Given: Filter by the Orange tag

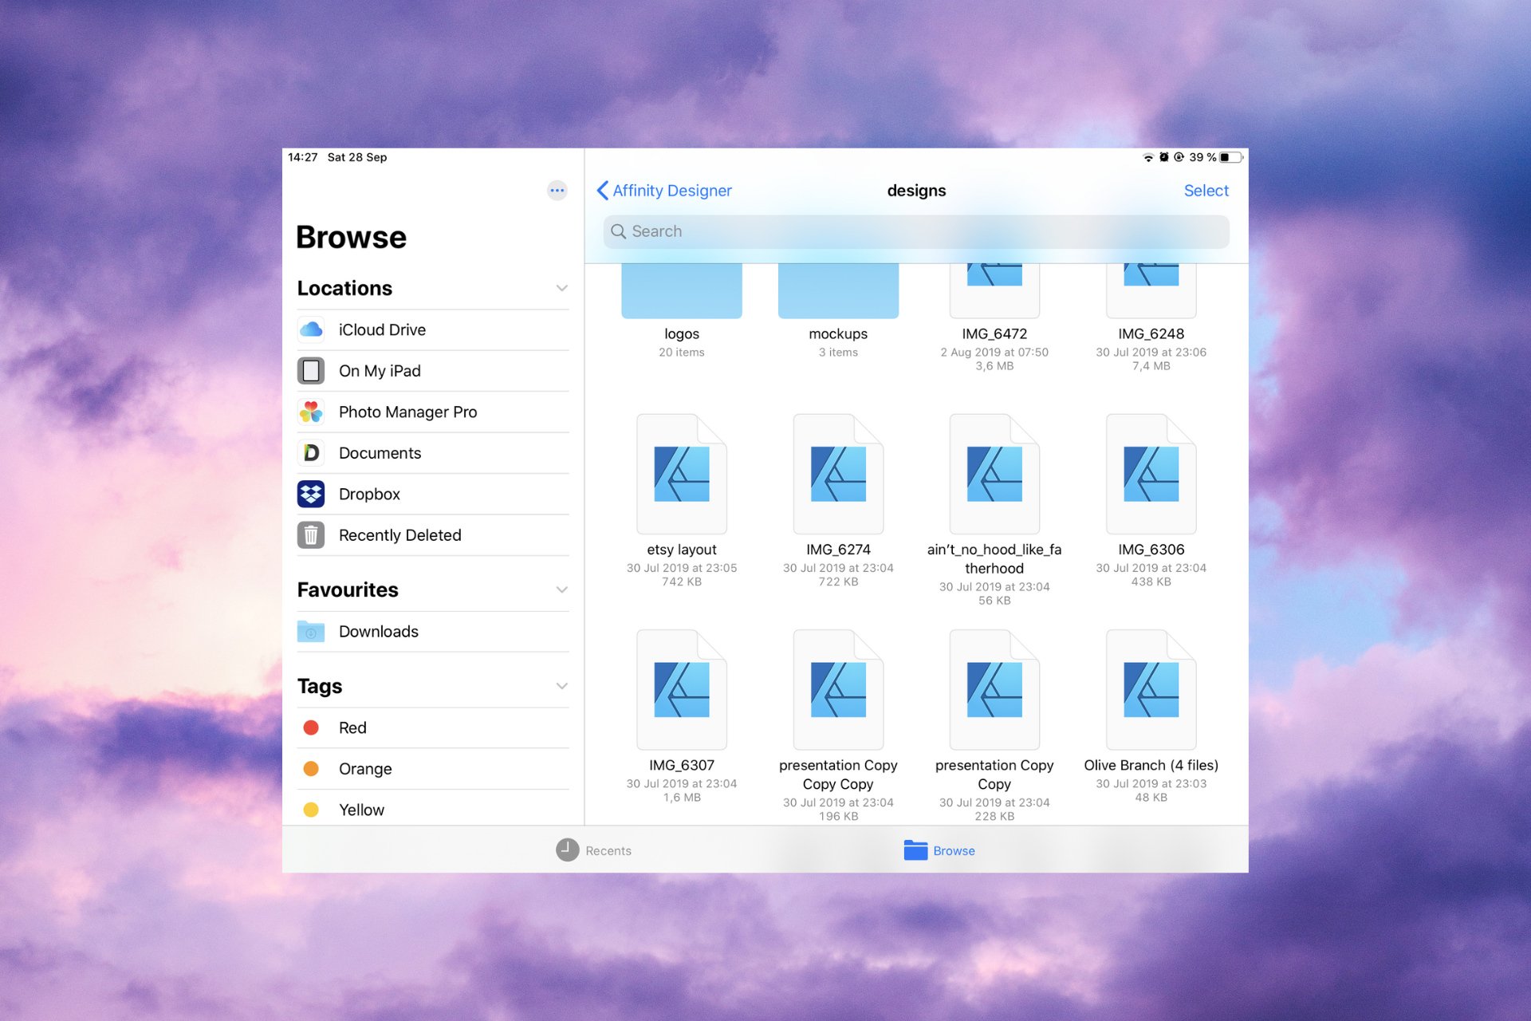Looking at the screenshot, I should click(x=433, y=769).
